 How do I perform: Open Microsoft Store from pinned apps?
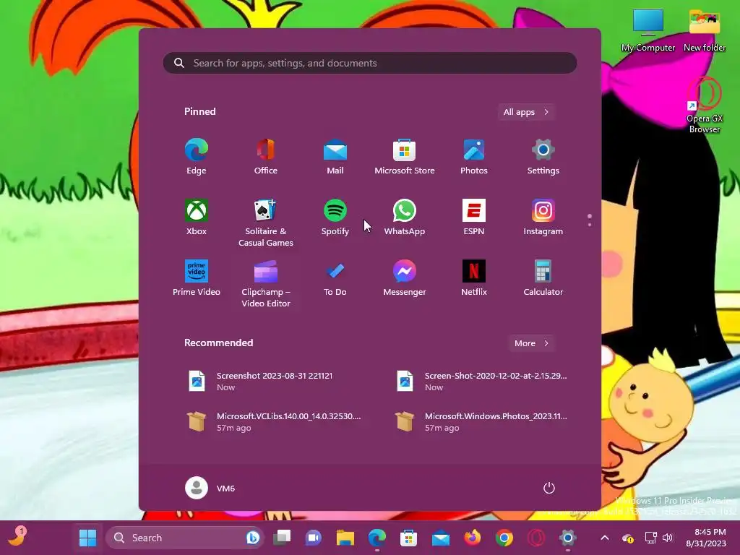[x=405, y=157]
